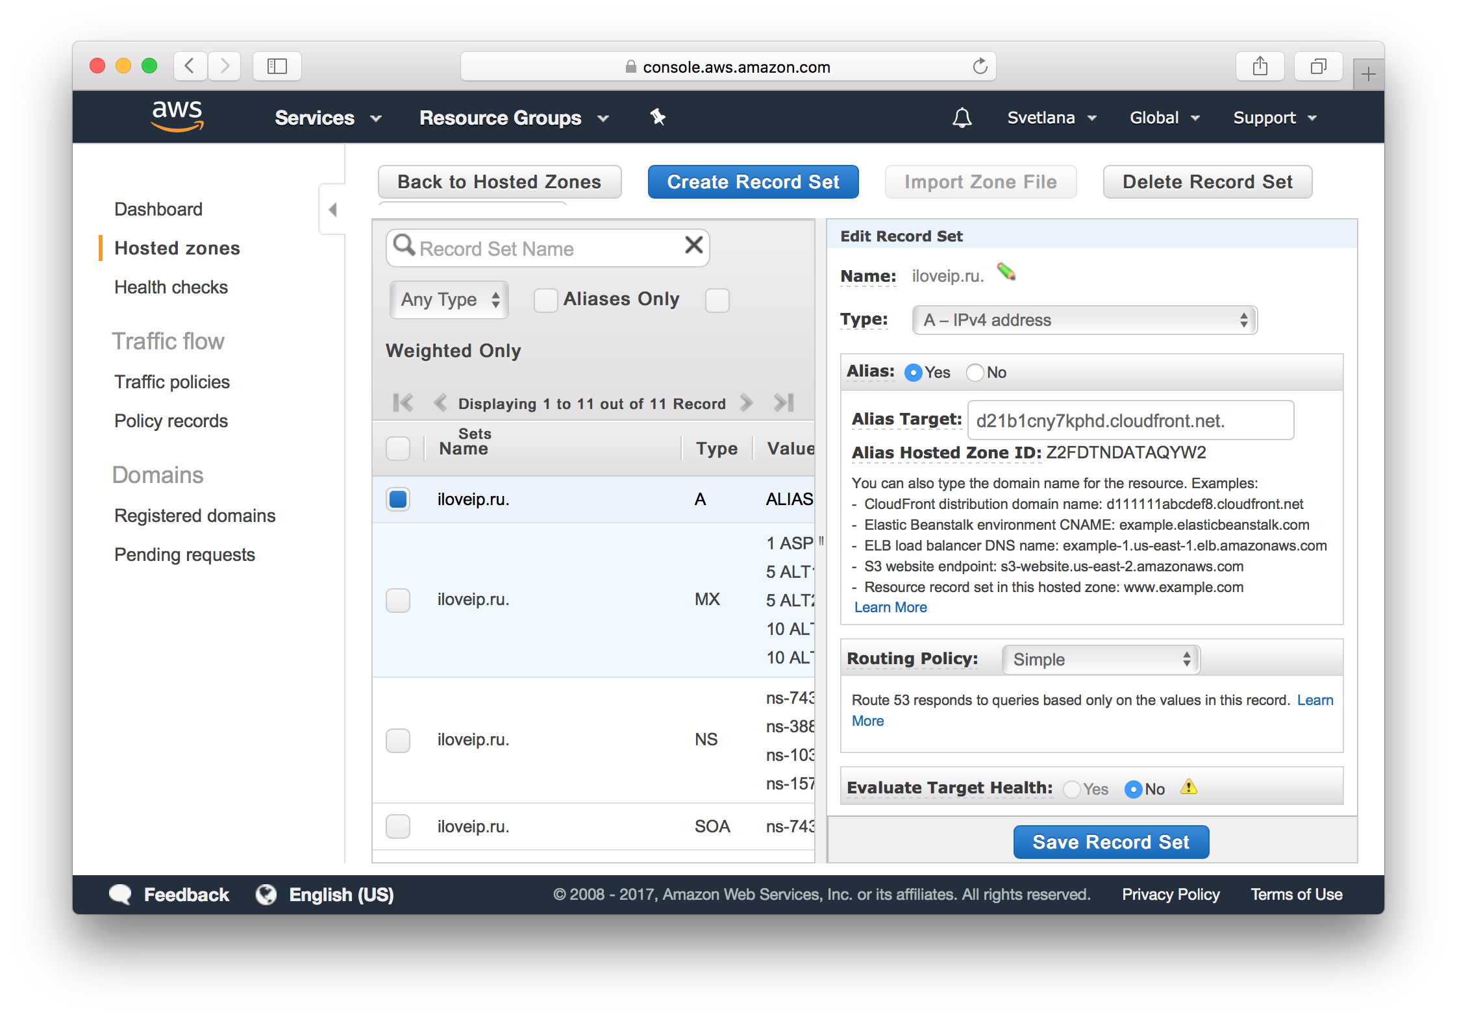Click Back to Hosted Zones
The image size is (1457, 1018).
[499, 182]
